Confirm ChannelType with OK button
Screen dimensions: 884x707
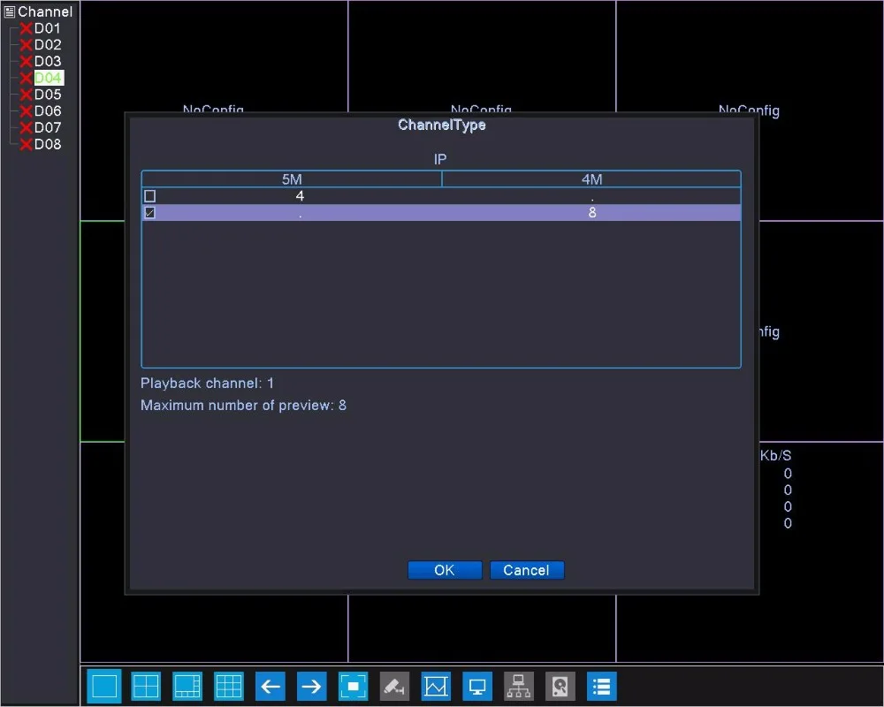445,570
